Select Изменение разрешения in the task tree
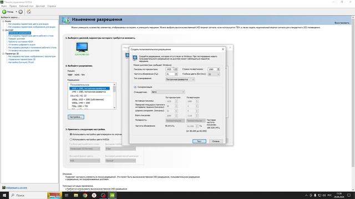Viewport: 355px width, 199px height. tap(19, 33)
